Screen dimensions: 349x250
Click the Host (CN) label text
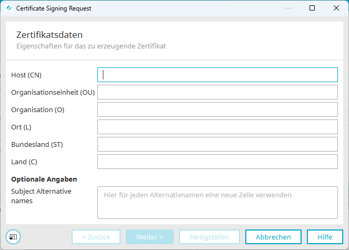26,75
